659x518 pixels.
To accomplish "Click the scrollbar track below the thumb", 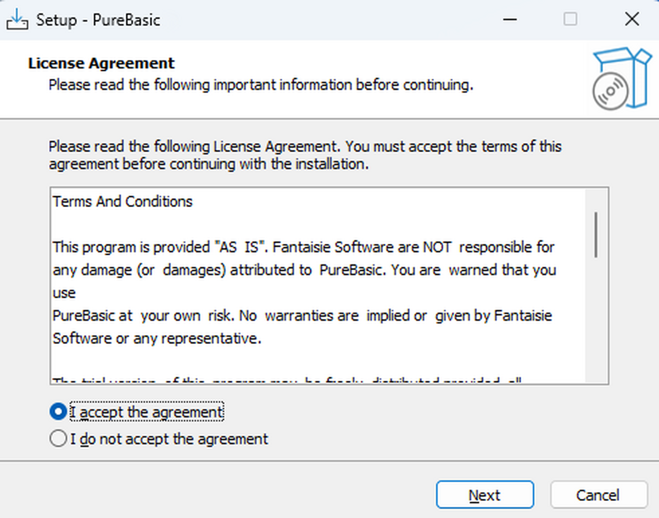I will point(596,324).
